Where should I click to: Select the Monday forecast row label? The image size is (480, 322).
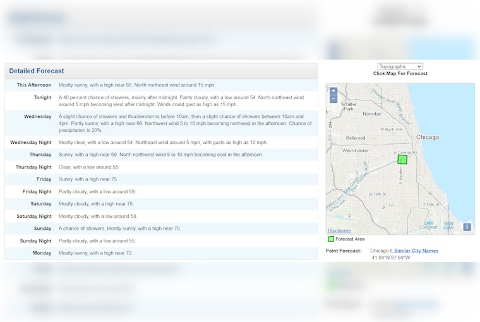(x=42, y=253)
